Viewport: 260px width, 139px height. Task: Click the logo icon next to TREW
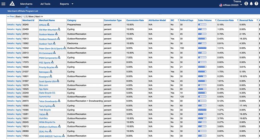click(47, 114)
